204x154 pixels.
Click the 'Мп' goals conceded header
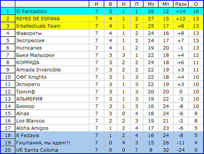(166, 4)
